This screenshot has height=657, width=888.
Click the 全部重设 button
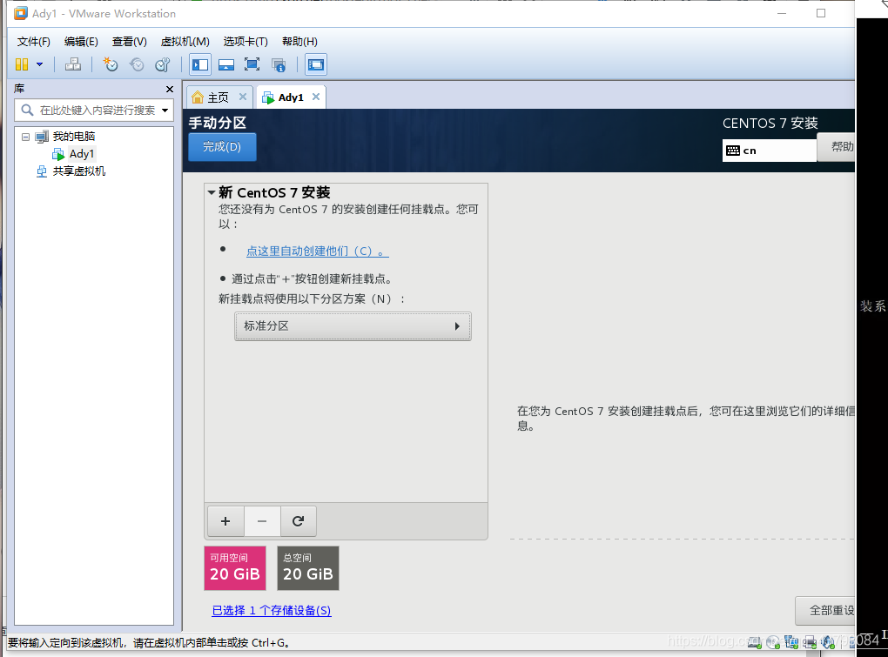[x=827, y=611]
